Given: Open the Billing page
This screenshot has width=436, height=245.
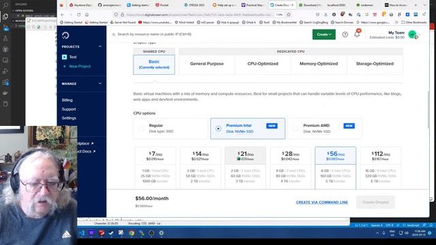Looking at the screenshot, I should [x=67, y=100].
